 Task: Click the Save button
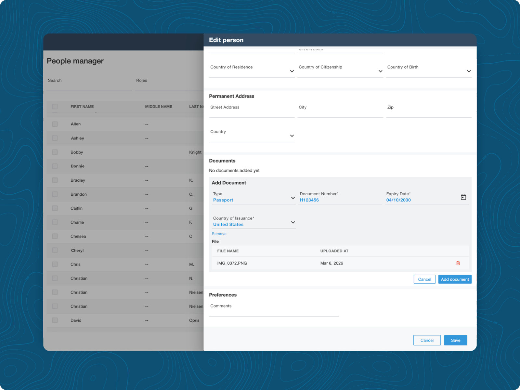click(456, 340)
